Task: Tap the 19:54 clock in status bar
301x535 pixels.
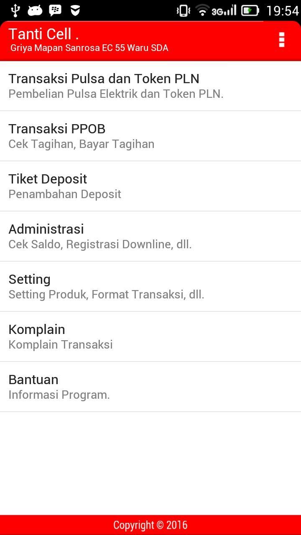Action: coord(283,10)
